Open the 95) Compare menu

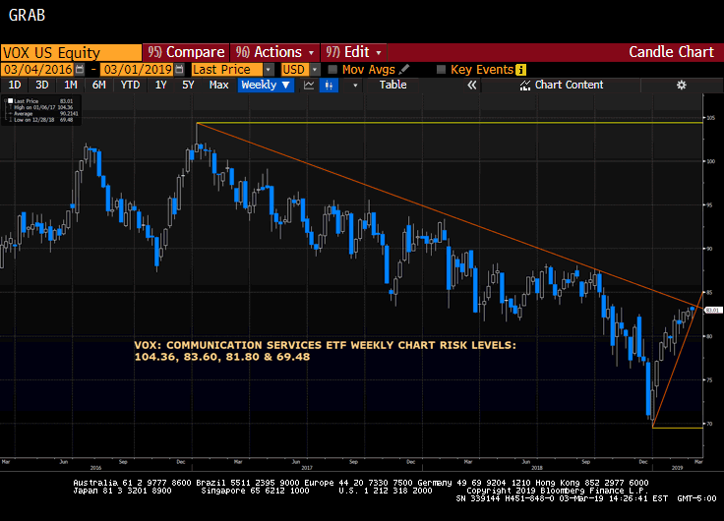click(x=186, y=52)
